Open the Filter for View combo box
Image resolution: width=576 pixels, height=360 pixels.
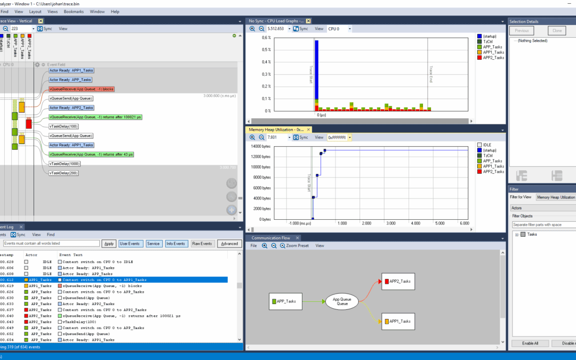(556, 197)
